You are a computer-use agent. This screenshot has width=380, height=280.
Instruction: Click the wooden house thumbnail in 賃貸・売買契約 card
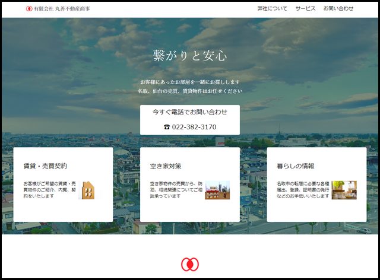[88, 190]
